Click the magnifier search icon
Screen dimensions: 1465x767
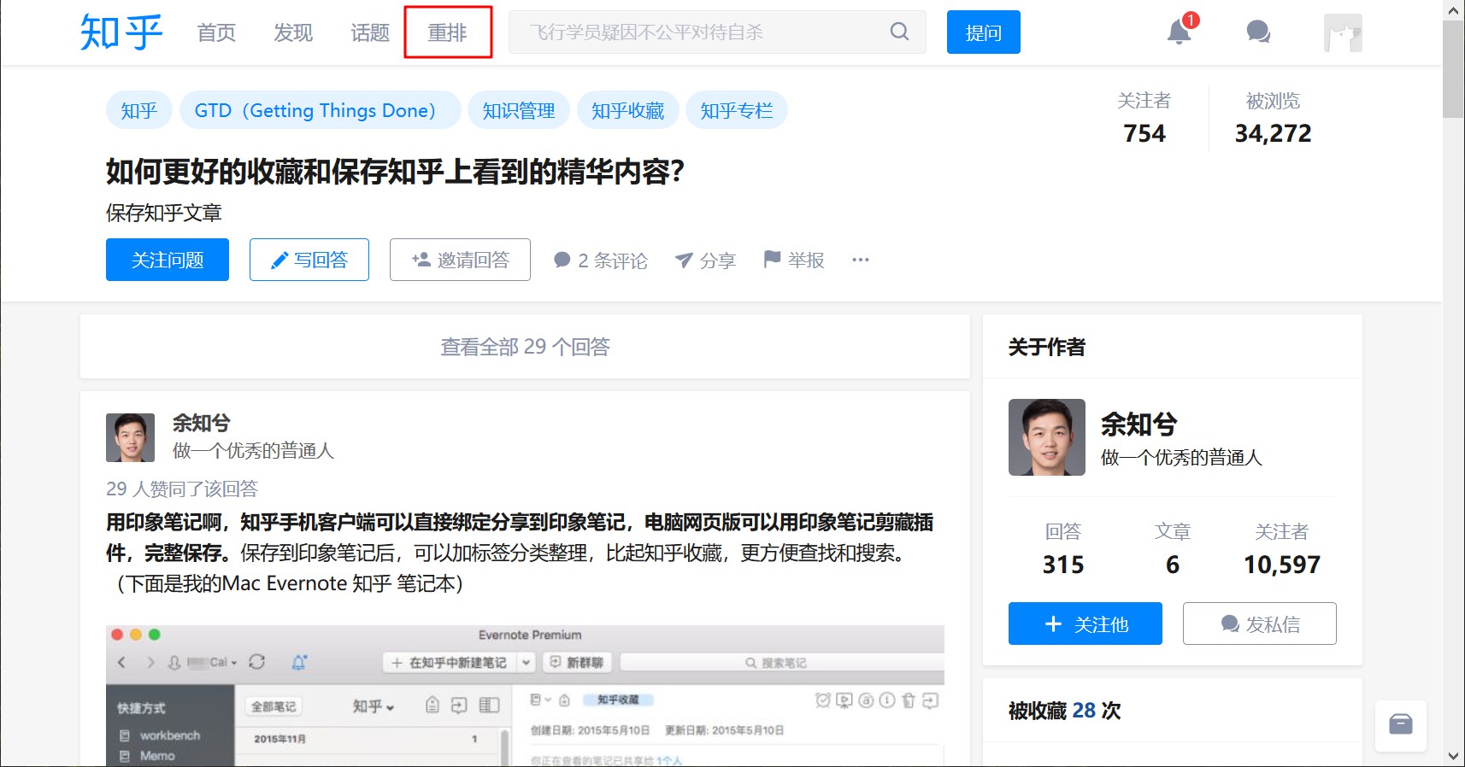tap(899, 32)
